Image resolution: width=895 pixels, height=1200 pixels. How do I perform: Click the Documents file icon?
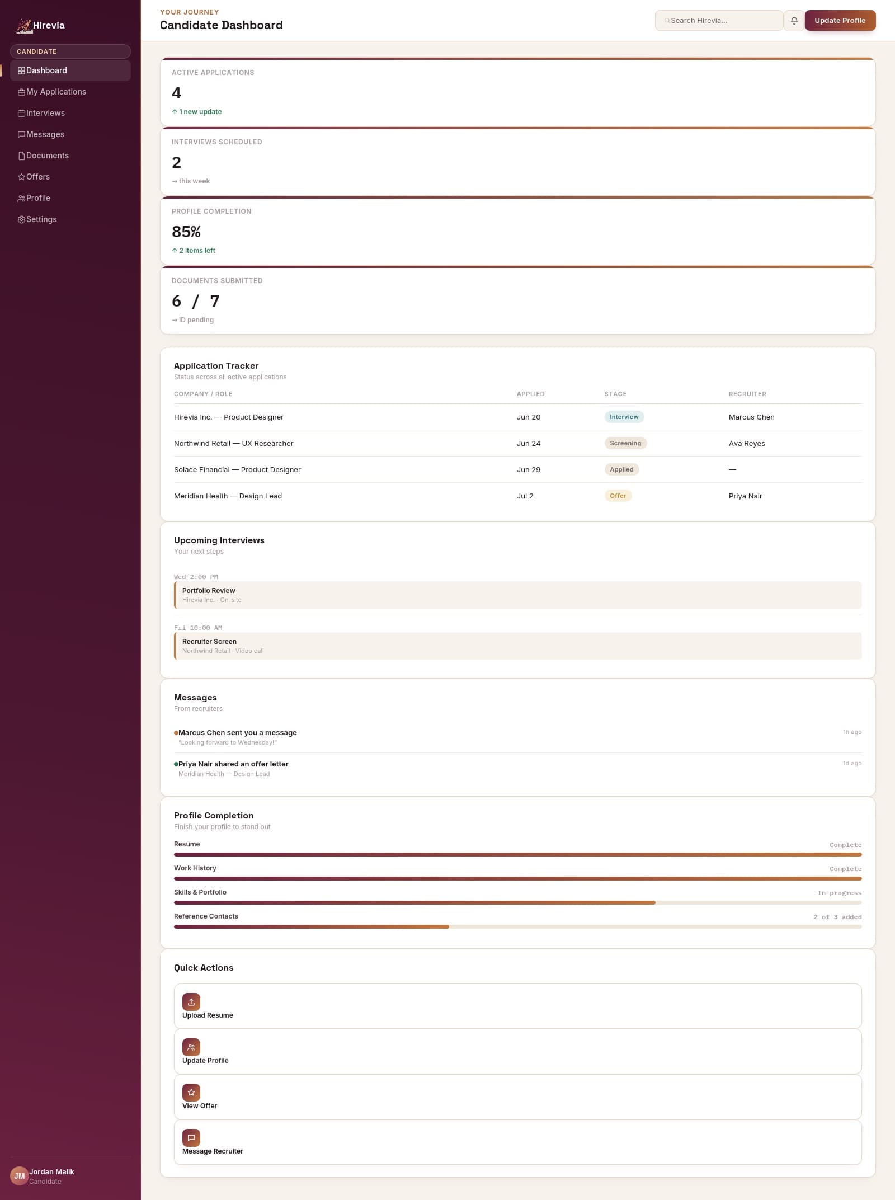pos(21,156)
